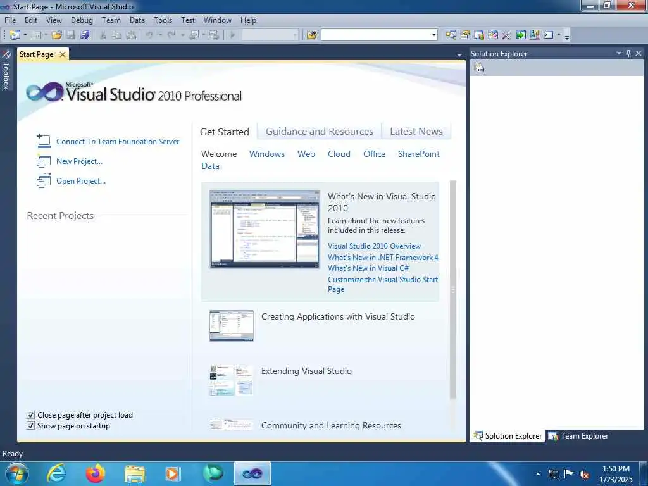This screenshot has height=486, width=648.
Task: Open Solution Explorer window position dropdown
Action: tap(619, 53)
